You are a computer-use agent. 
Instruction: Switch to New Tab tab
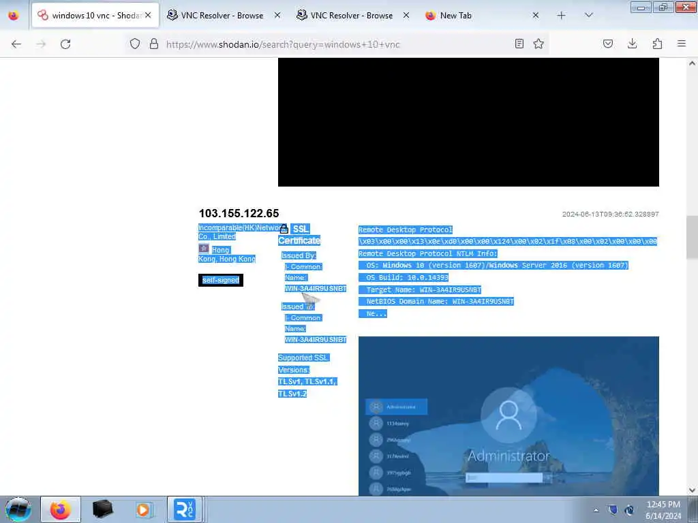tap(483, 16)
